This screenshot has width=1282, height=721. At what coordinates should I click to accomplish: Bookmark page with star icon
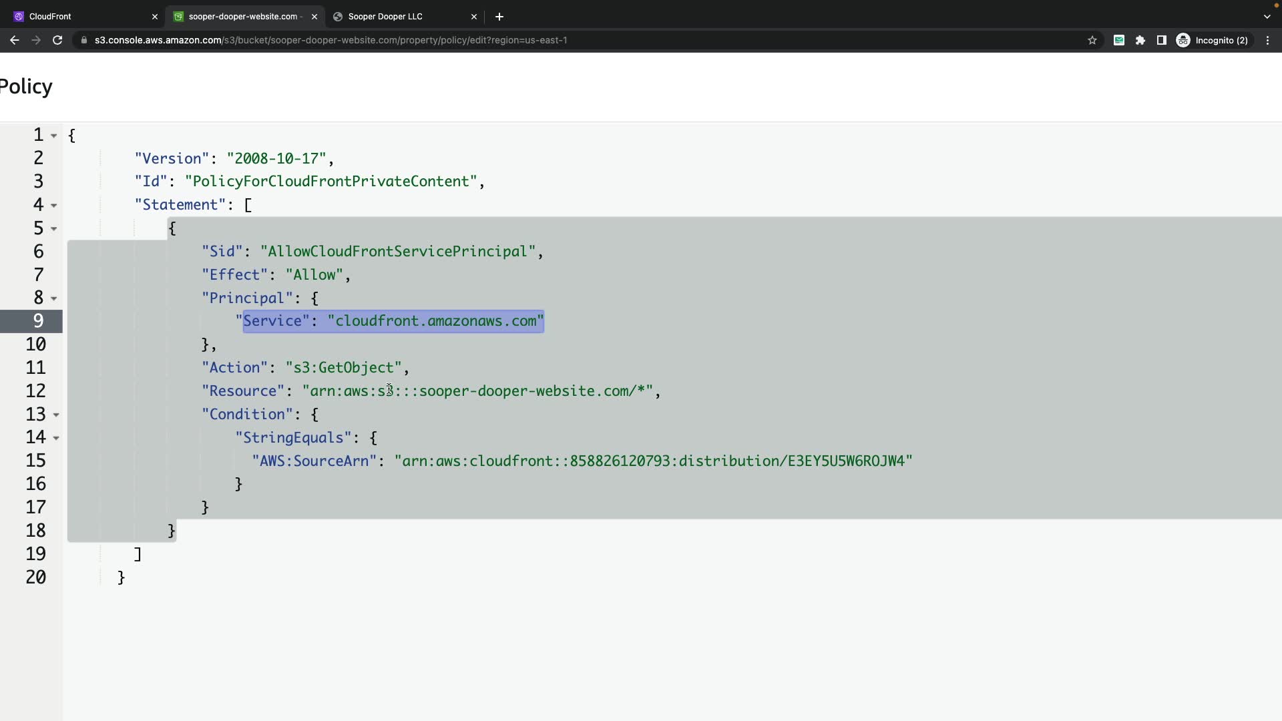(1092, 40)
